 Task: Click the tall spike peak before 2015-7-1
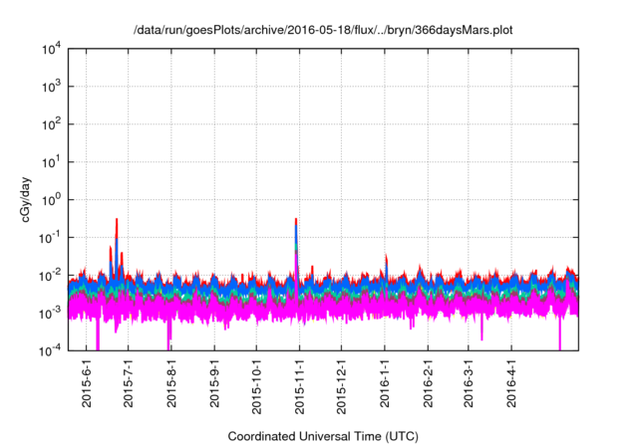click(117, 220)
